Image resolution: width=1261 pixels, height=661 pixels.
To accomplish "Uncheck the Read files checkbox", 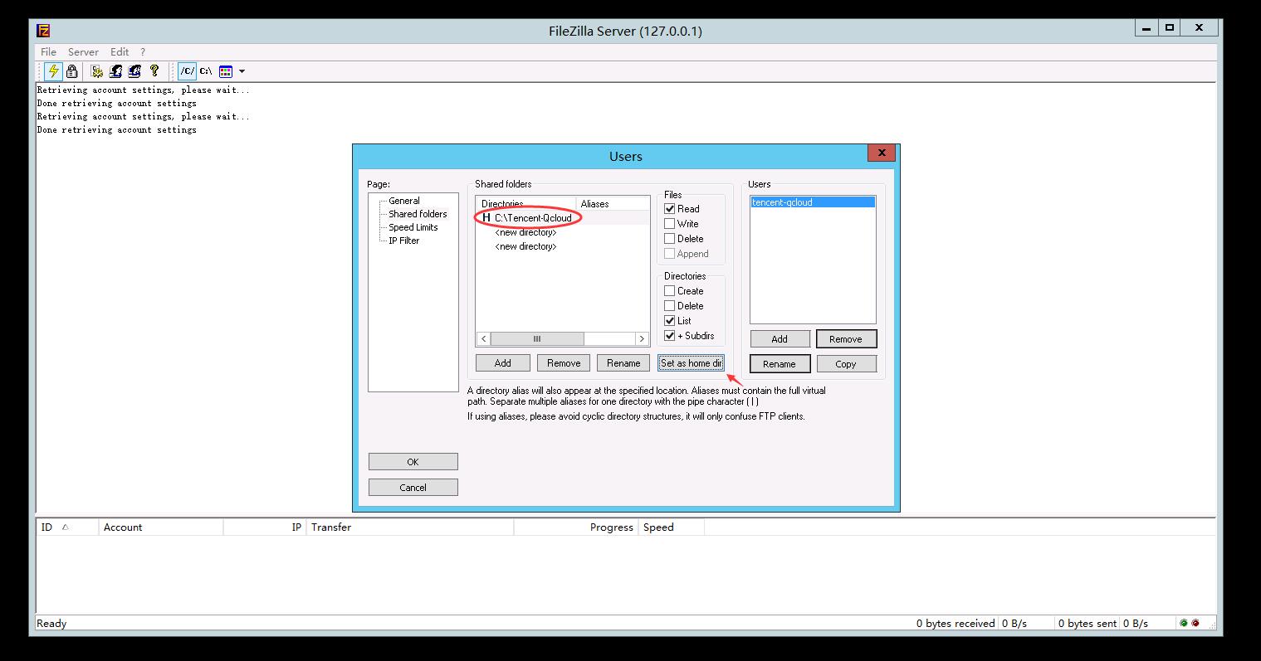I will click(x=670, y=209).
